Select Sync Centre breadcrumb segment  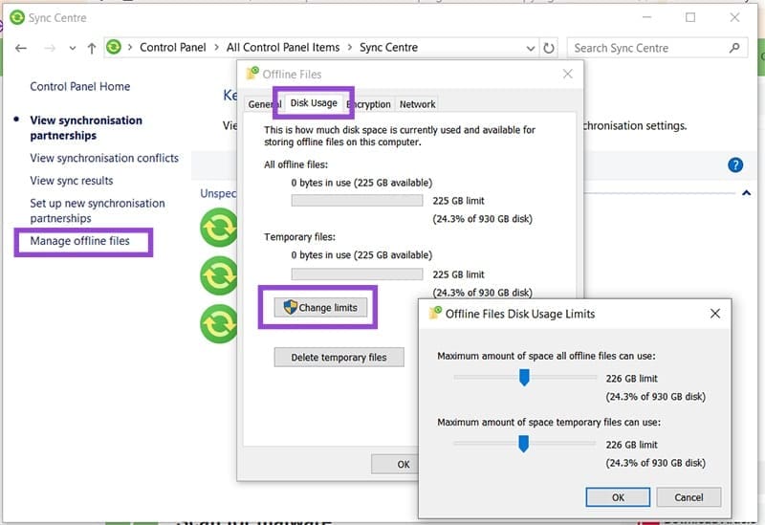pos(389,47)
